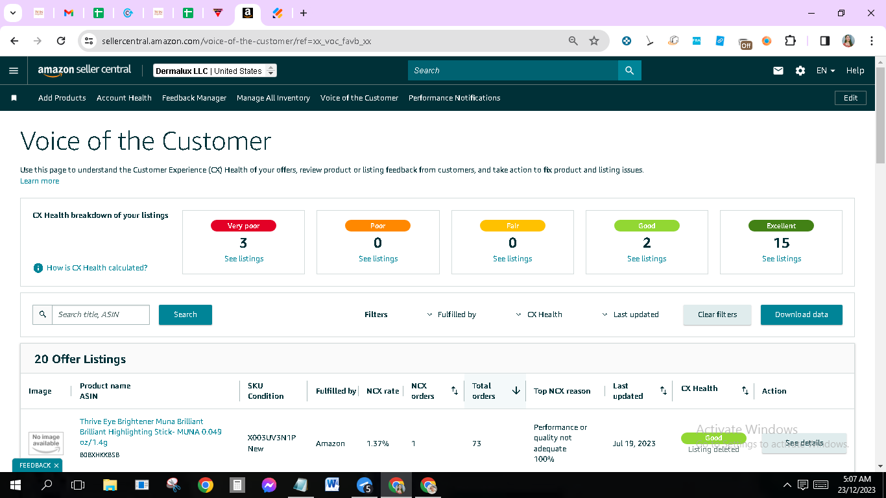Viewport: 886px width, 498px height.
Task: Open site information icon in address bar
Action: 90,41
